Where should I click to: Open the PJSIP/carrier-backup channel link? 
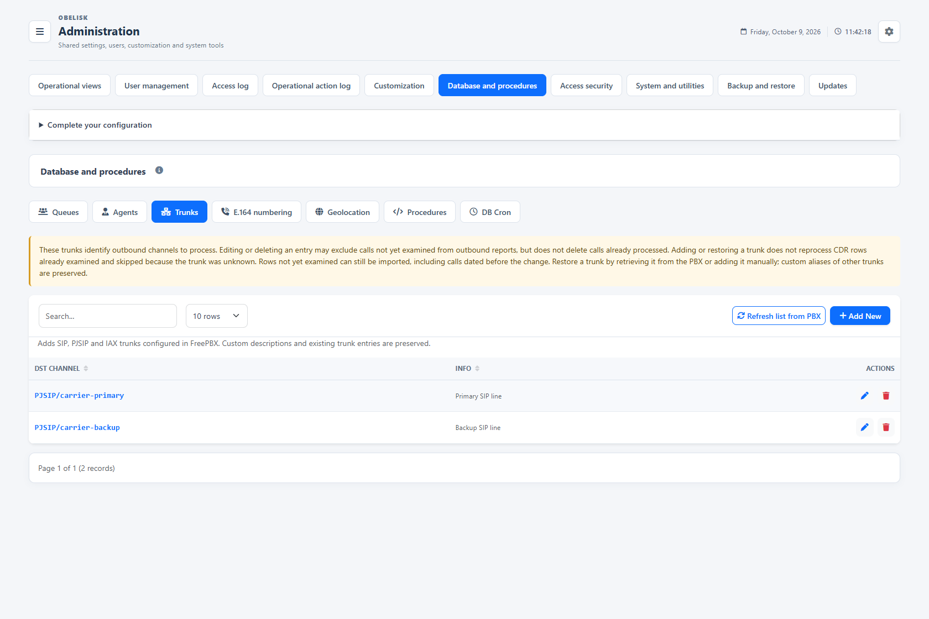click(77, 428)
